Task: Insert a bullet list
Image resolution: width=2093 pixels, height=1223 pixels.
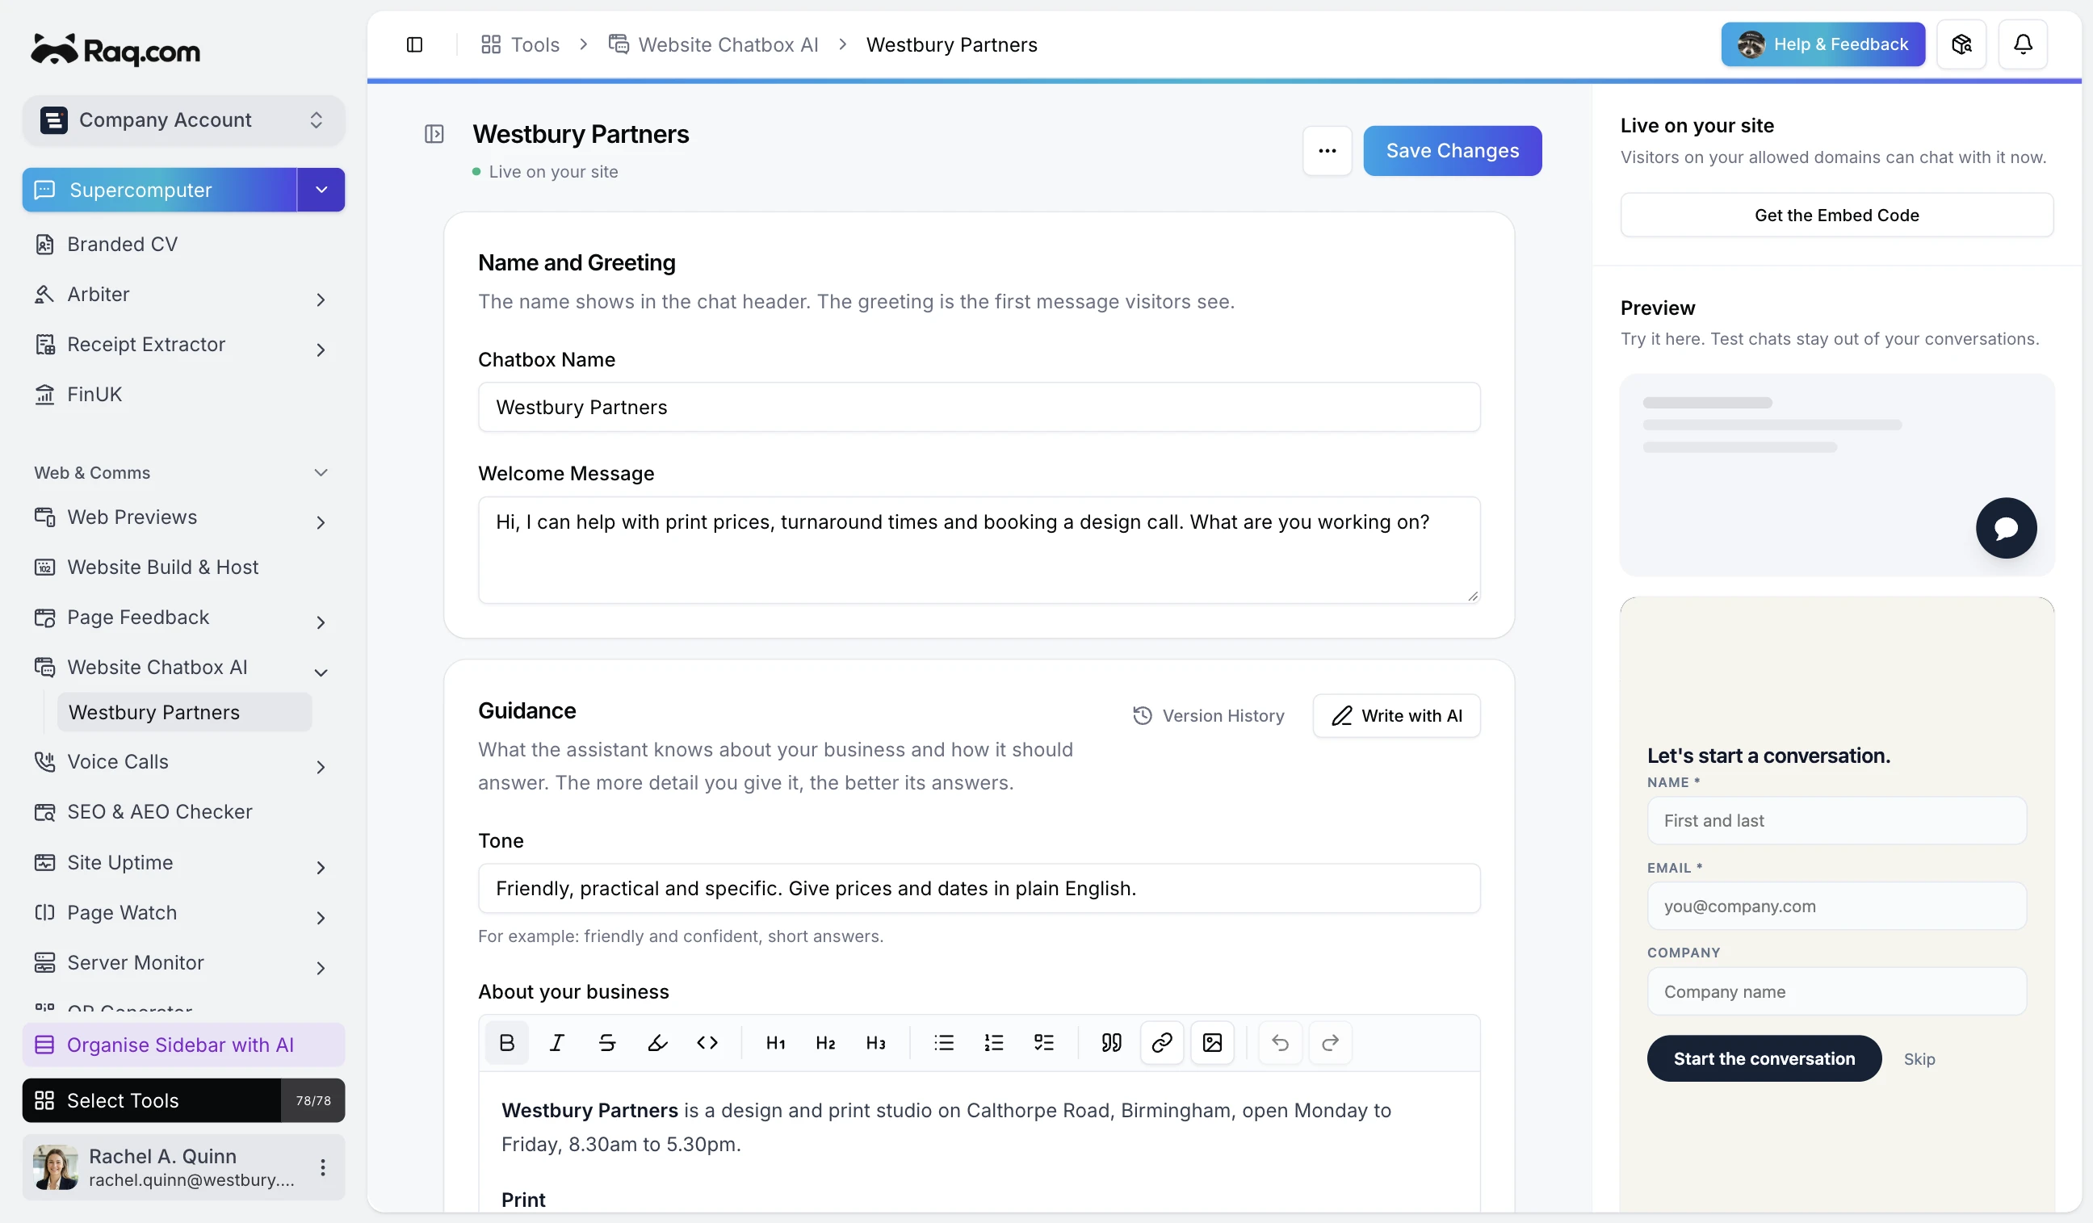Action: point(944,1043)
